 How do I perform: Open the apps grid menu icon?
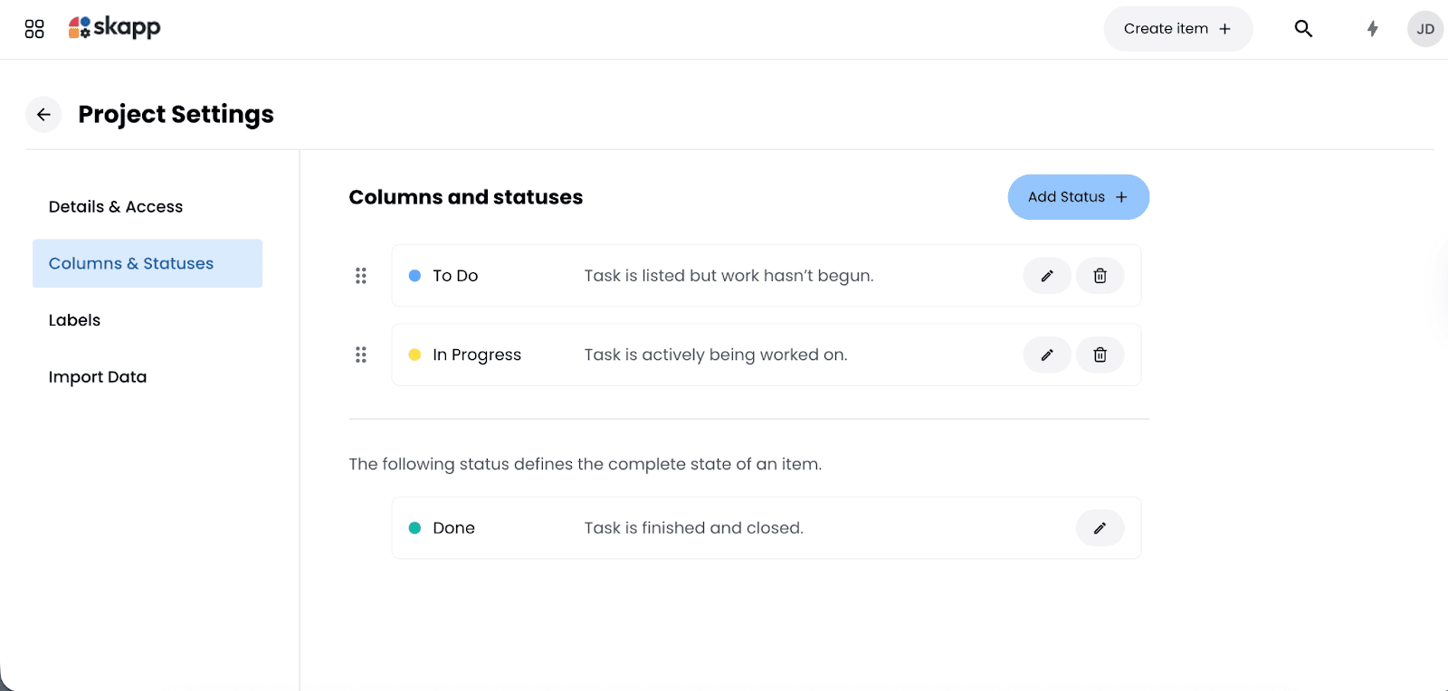pos(34,29)
